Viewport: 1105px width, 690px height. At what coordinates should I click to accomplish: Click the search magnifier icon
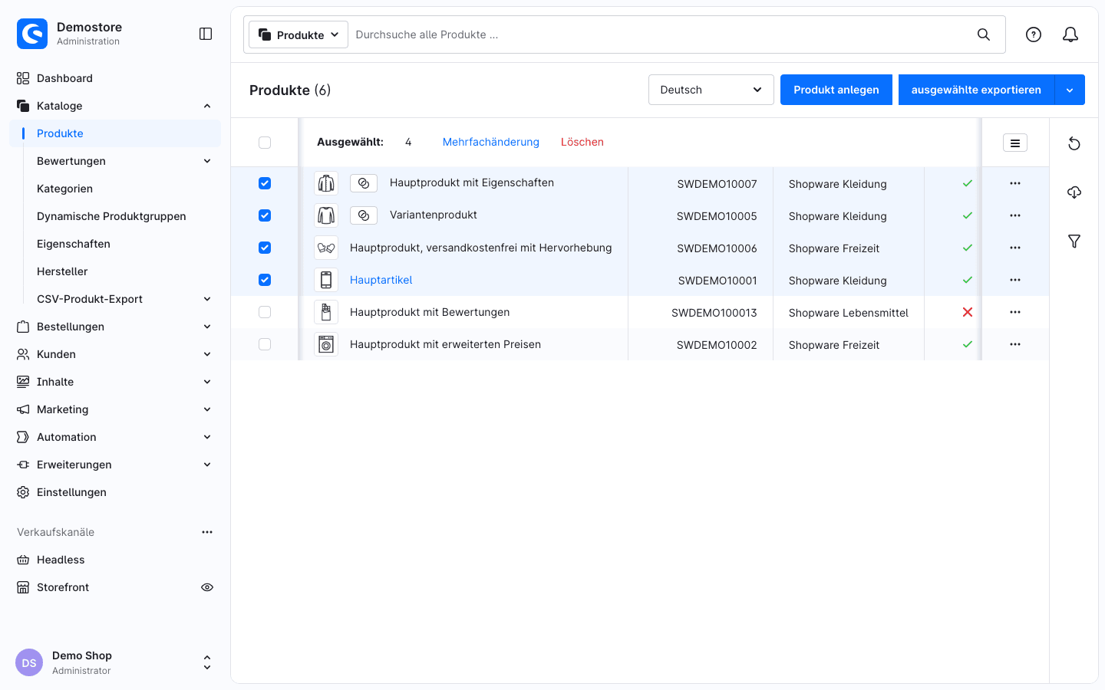coord(984,34)
